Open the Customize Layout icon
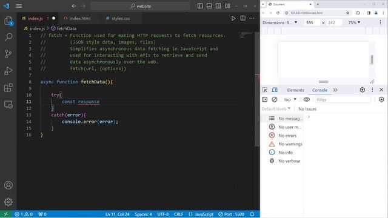This screenshot has width=388, height=218. [228, 6]
